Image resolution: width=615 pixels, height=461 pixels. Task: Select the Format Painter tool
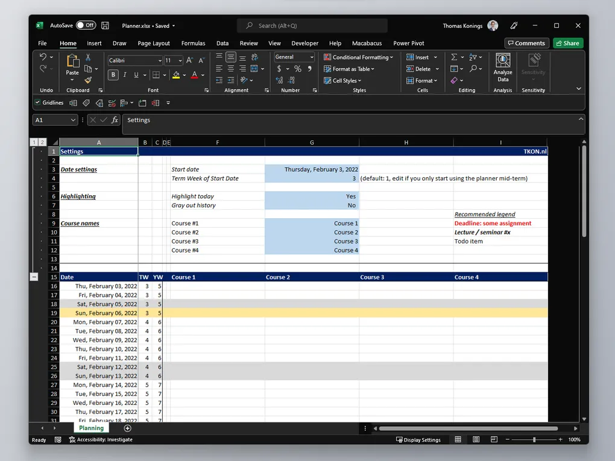click(x=87, y=79)
